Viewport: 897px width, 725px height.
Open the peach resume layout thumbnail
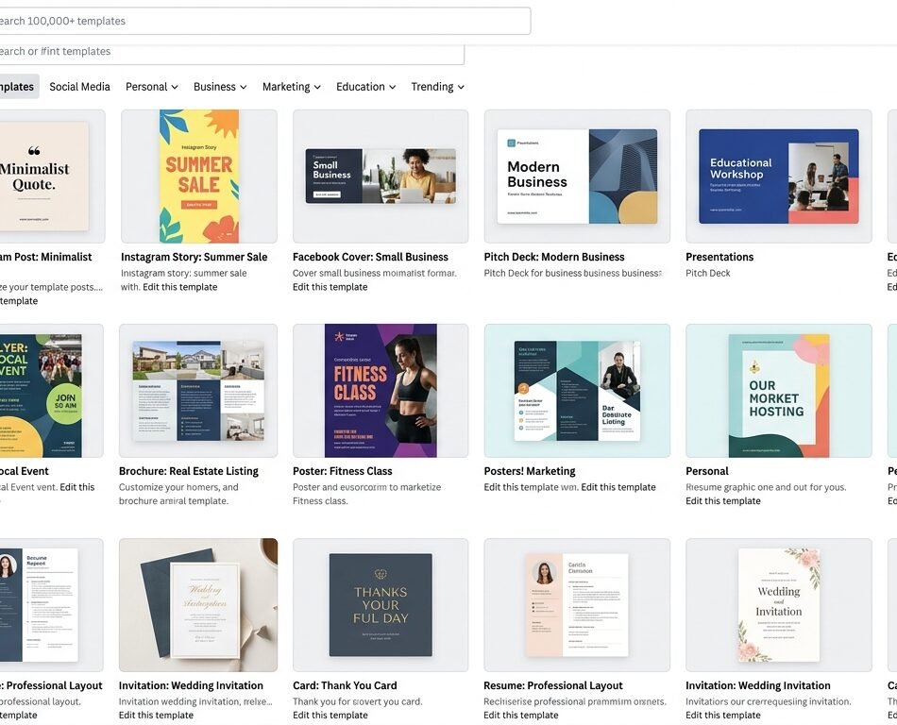[x=577, y=605]
